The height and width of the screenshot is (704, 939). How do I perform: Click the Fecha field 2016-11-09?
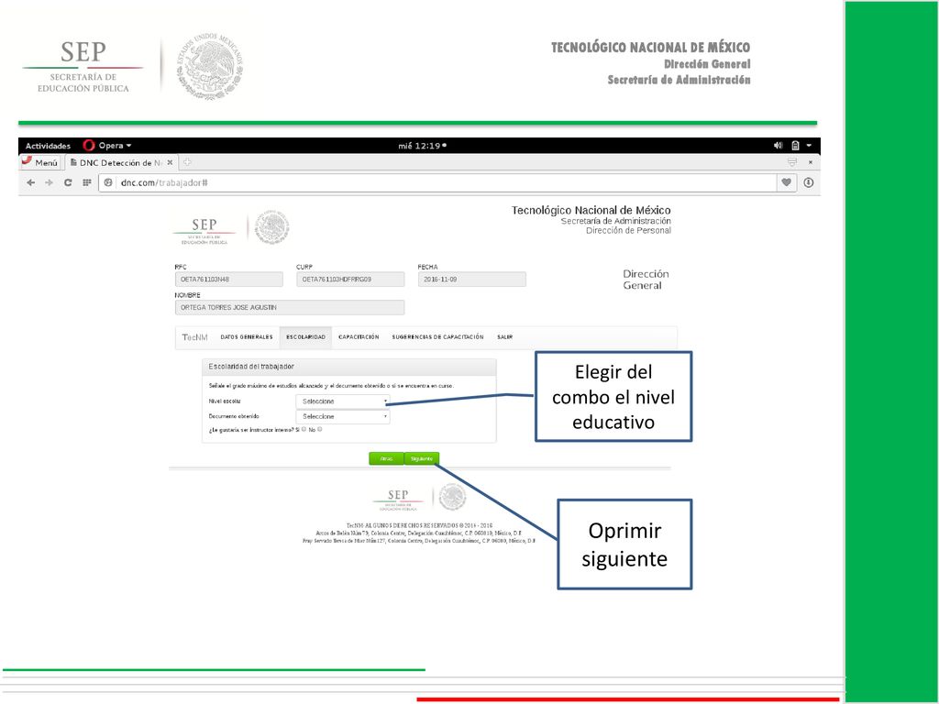472,279
